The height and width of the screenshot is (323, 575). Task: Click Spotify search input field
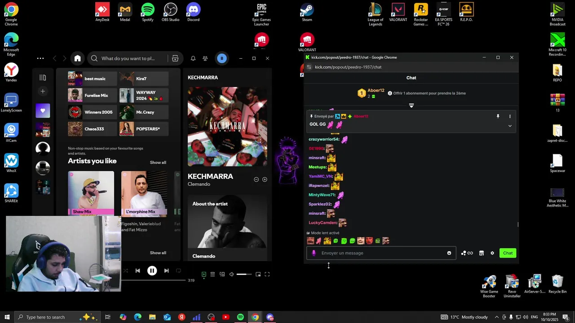(128, 58)
